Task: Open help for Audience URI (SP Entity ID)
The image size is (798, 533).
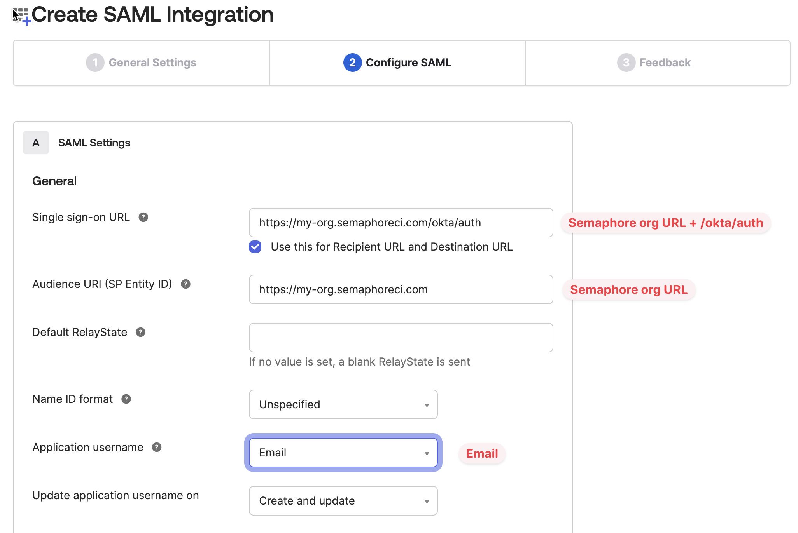Action: coord(186,284)
